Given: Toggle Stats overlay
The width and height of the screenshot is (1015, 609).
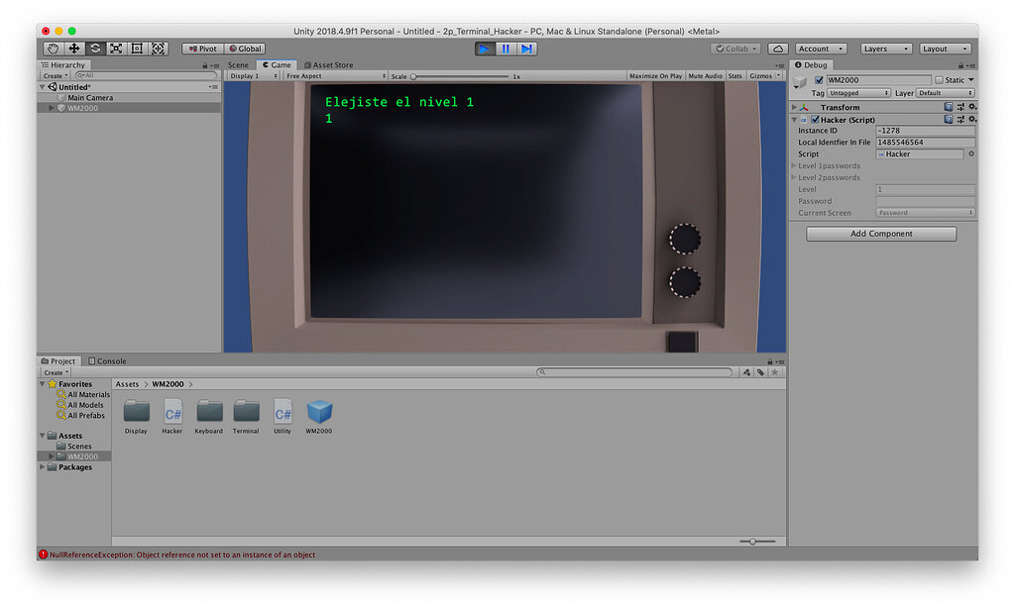Looking at the screenshot, I should (x=734, y=75).
